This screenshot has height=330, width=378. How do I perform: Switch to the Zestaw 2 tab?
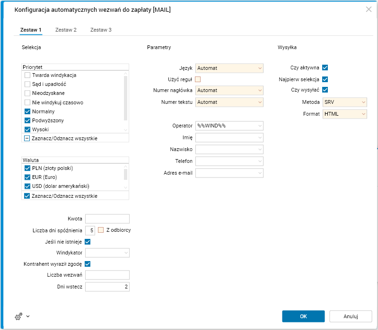66,30
